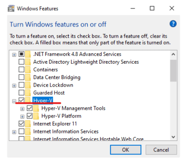The height and width of the screenshot is (161, 182).
Task: Click the Hyper-V Platform folder icon
Action: [36, 116]
